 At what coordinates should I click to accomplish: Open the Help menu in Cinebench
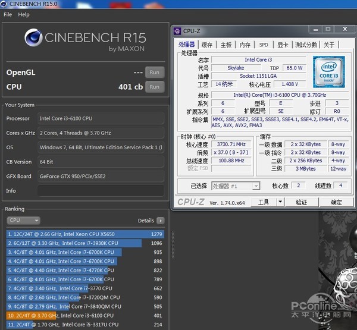tap(24, 14)
